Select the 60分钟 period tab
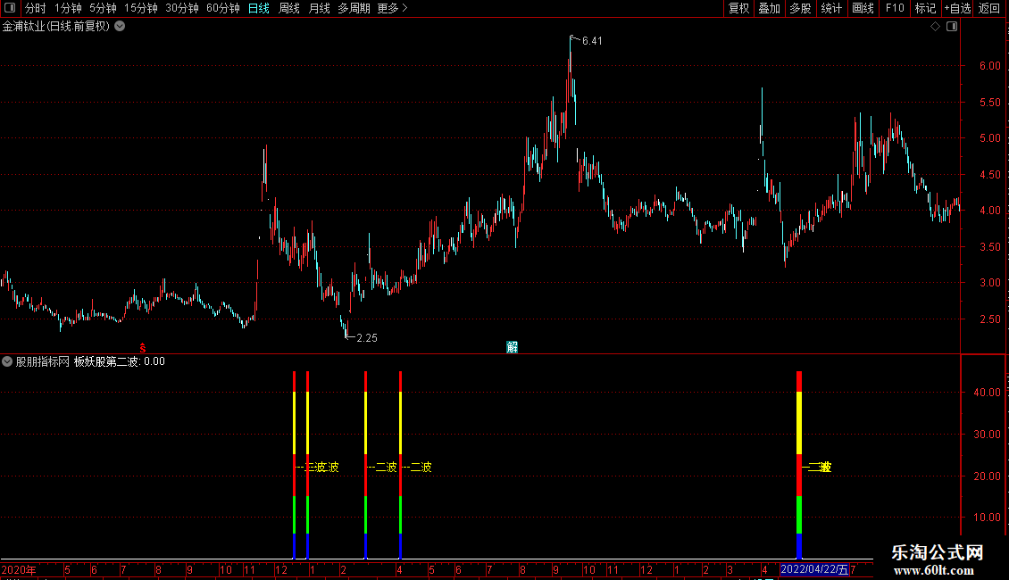This screenshot has height=580, width=1009. pos(222,8)
